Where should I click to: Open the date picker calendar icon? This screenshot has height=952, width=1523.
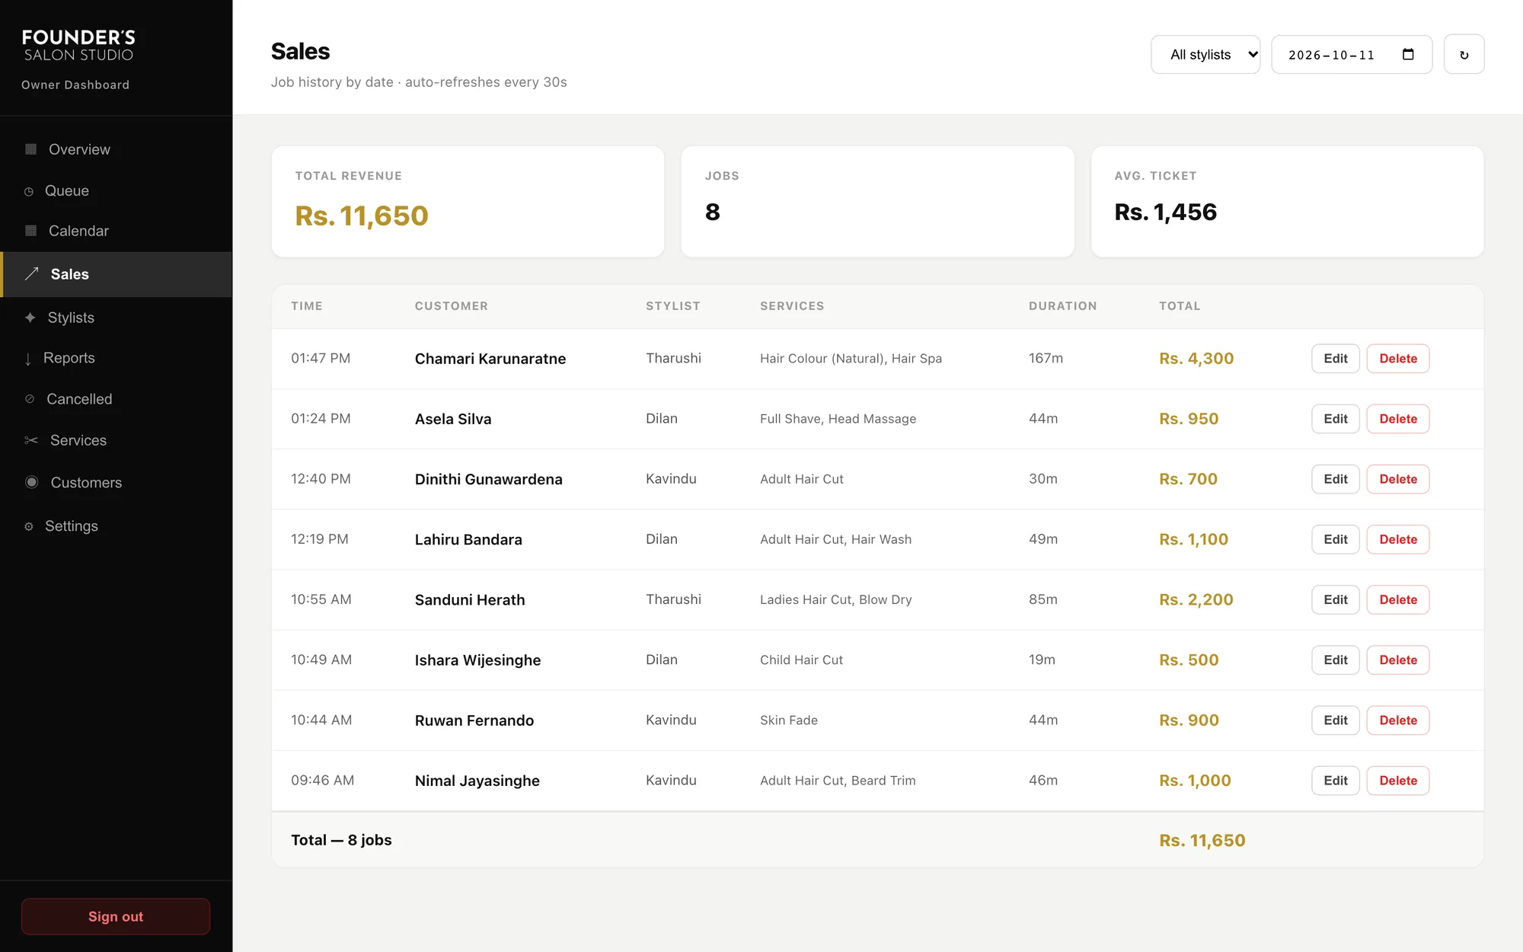(x=1408, y=54)
